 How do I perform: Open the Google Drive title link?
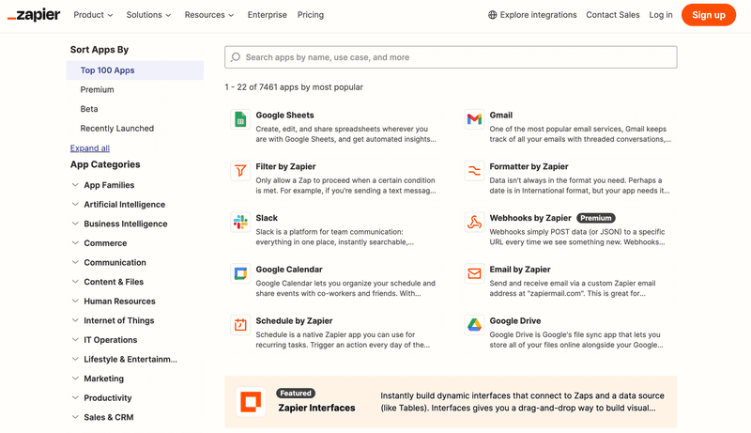[x=514, y=321]
